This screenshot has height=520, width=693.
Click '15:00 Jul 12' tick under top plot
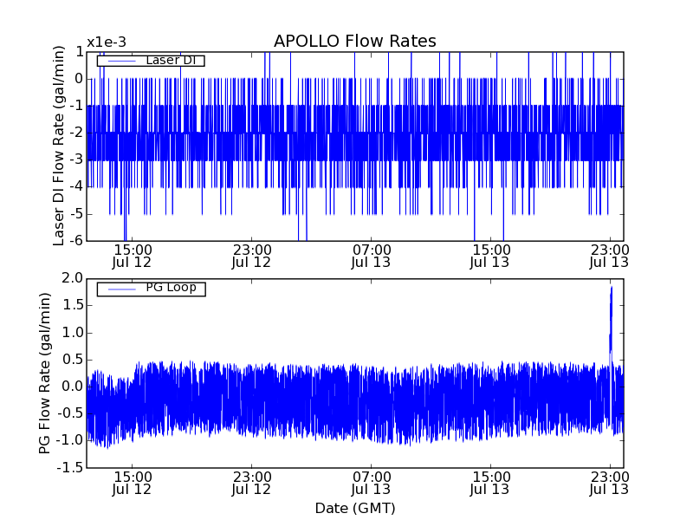coord(133,256)
